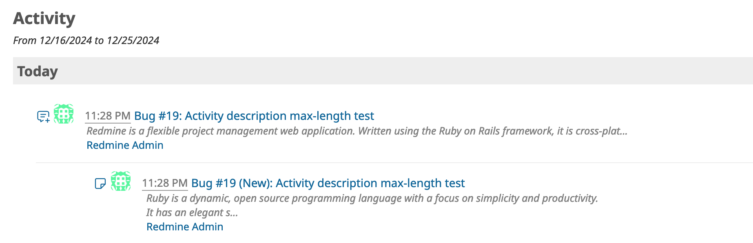Click the divider line between the two entries
The height and width of the screenshot is (243, 753).
[394, 163]
